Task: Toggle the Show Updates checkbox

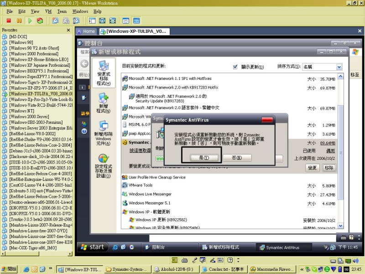Action: click(235, 67)
